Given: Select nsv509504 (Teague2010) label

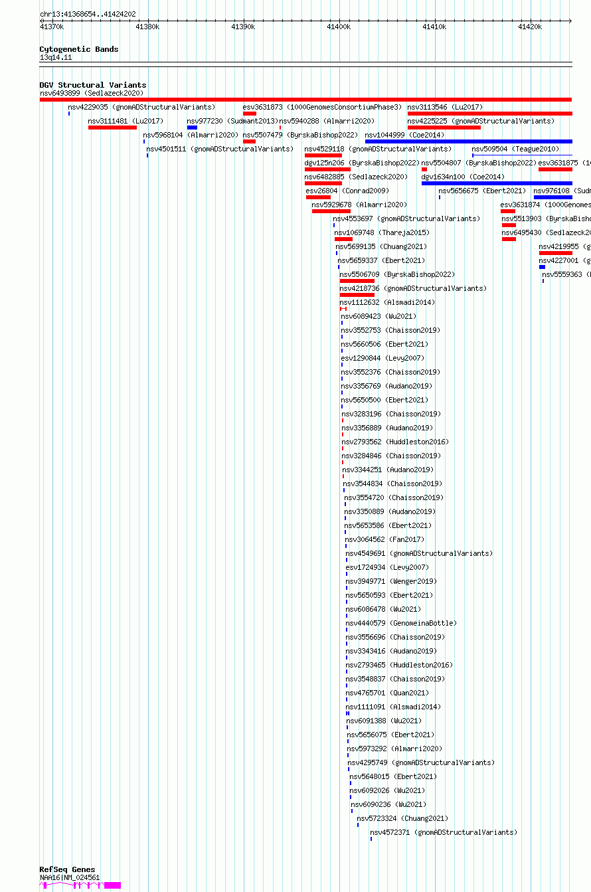Looking at the screenshot, I should [x=516, y=149].
